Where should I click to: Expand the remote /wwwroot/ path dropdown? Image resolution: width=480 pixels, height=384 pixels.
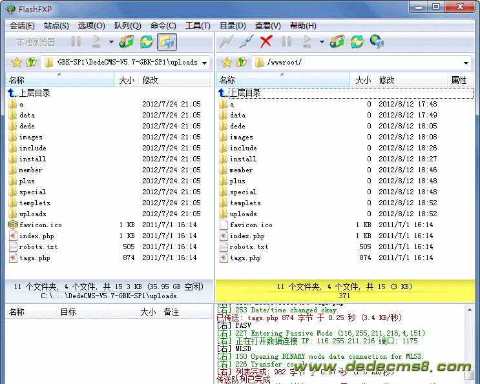point(466,63)
